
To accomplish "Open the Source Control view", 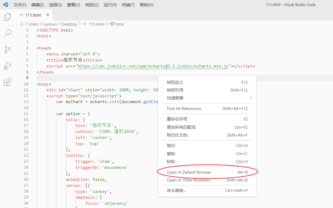I will click(8, 49).
